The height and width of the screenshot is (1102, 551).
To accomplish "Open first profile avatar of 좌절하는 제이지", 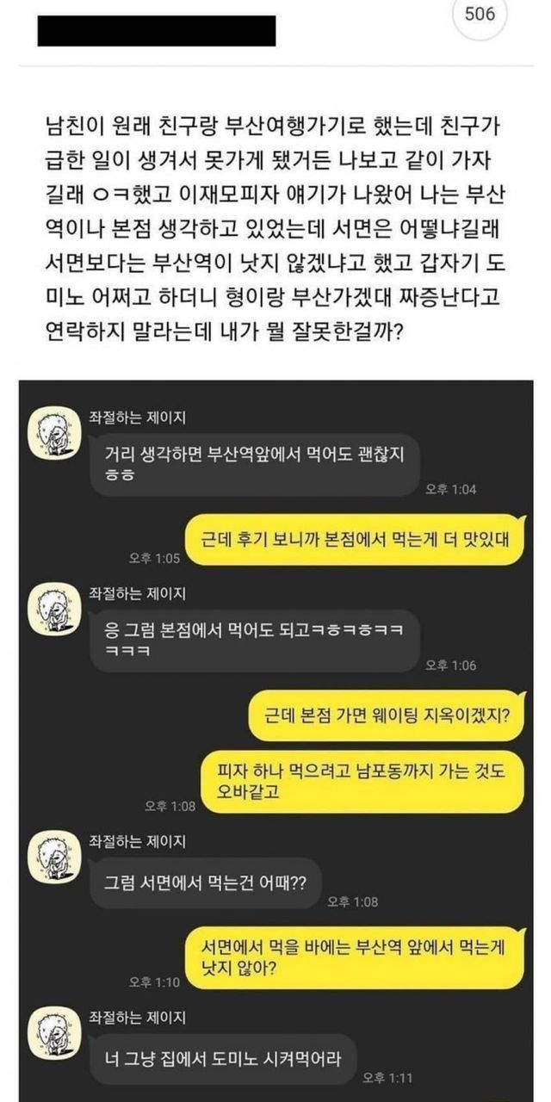I will point(53,431).
